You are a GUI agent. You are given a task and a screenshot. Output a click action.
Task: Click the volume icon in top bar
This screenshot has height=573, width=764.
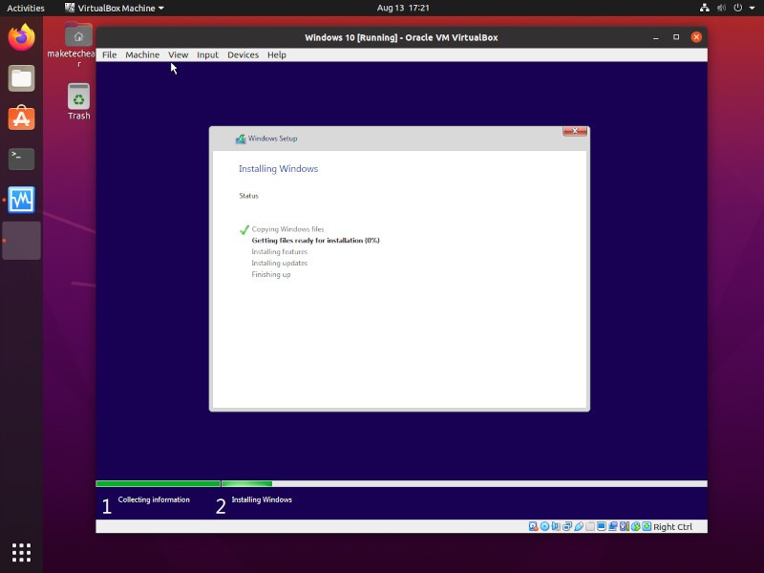click(722, 8)
